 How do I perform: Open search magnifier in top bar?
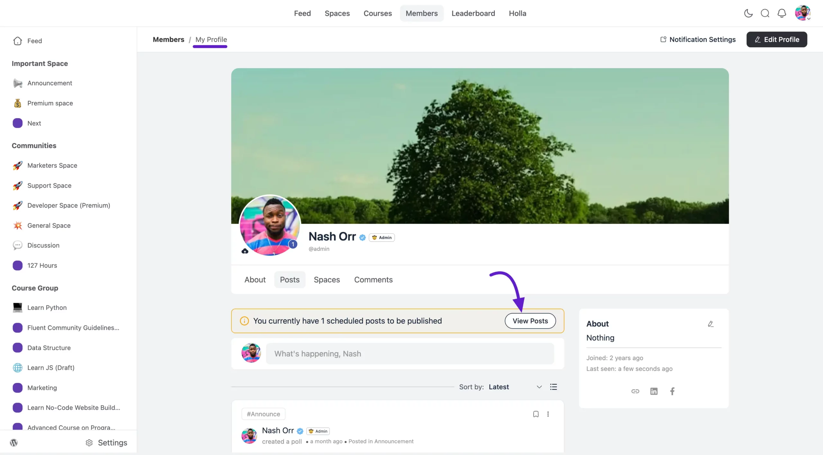(x=765, y=13)
